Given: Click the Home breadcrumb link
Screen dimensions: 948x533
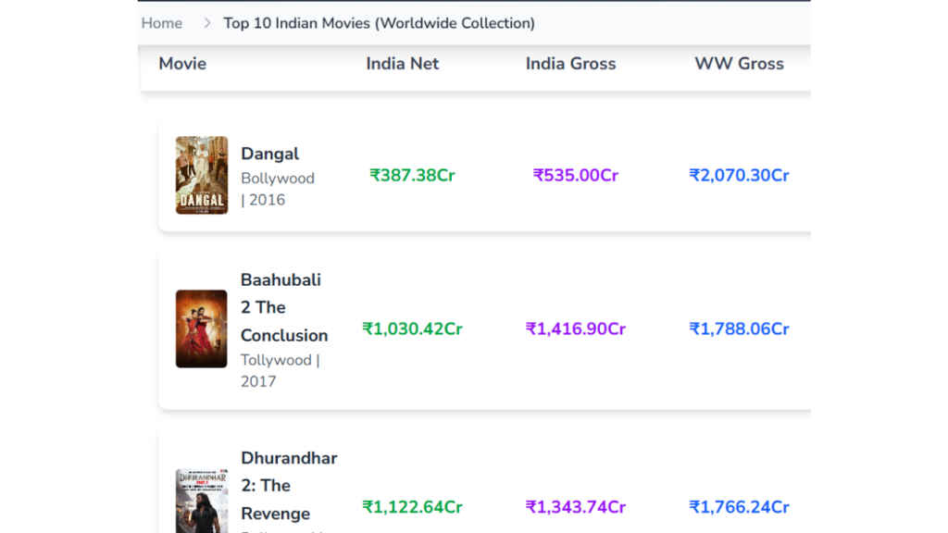Looking at the screenshot, I should coord(161,23).
